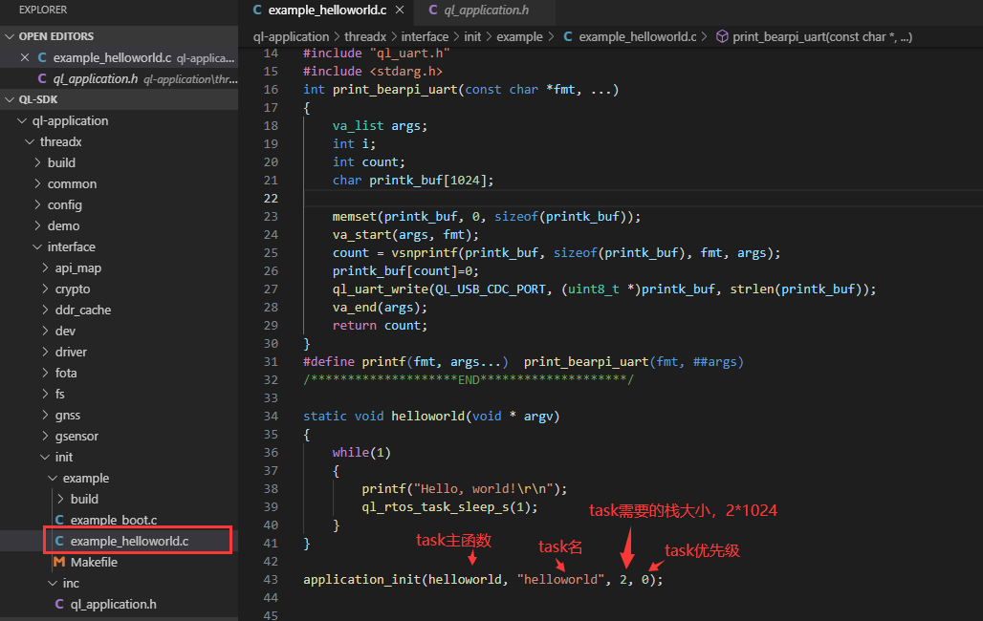Click the "Hello, world!\r\n" string literal

(x=483, y=489)
